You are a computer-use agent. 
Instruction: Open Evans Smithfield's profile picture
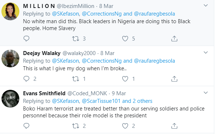tap(11, 99)
